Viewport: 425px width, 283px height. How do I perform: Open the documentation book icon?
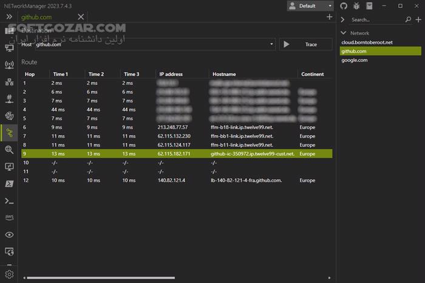(368, 6)
